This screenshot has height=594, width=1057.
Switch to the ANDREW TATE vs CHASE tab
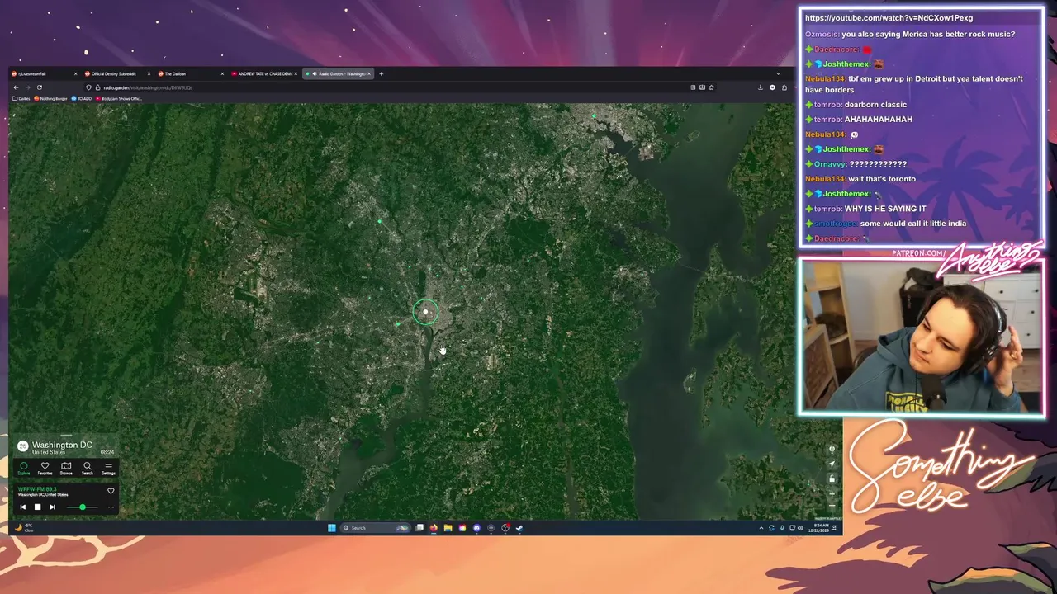point(263,73)
